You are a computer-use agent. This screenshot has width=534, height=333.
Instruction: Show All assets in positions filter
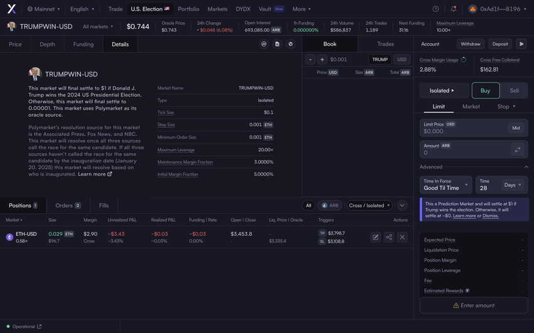[x=308, y=206]
